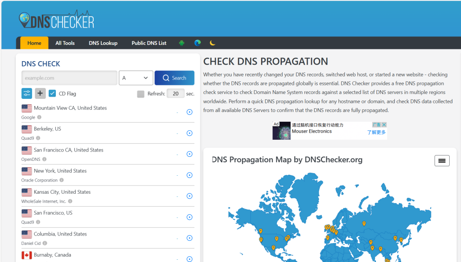Recheck the Mountain View server target icon
Viewport: 461px width, 262px height.
pyautogui.click(x=190, y=112)
